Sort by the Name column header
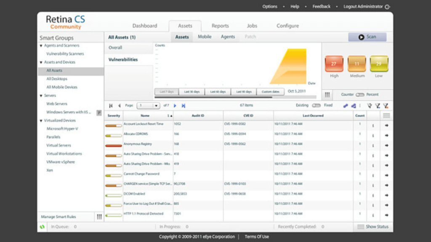 click(x=145, y=116)
